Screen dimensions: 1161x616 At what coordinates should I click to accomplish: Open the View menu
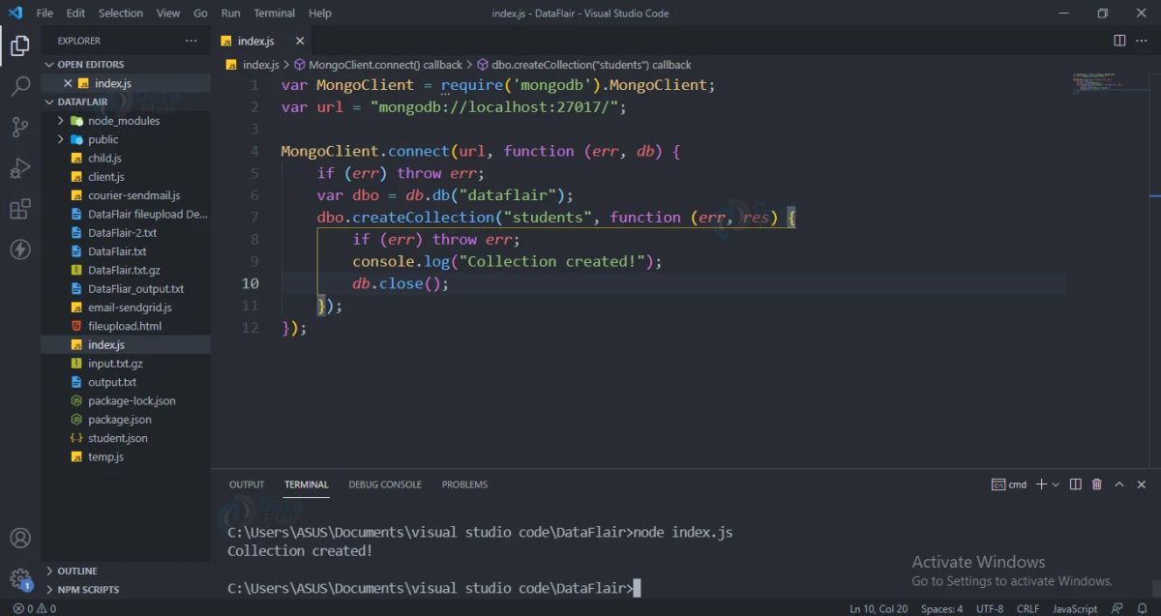(168, 13)
